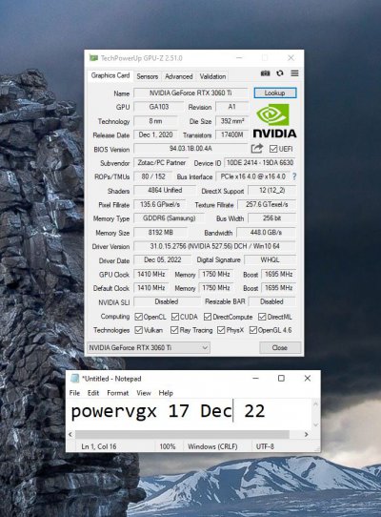The width and height of the screenshot is (381, 517).
Task: Click the GPU-Z refresh icon
Action: (280, 73)
